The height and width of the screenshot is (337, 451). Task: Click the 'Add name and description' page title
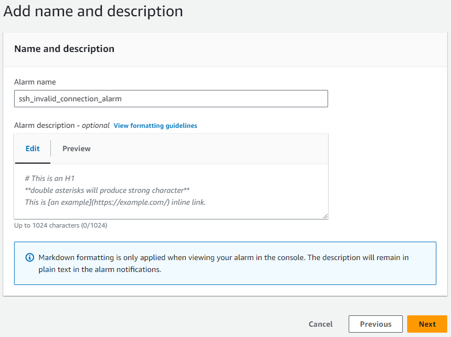pos(93,11)
